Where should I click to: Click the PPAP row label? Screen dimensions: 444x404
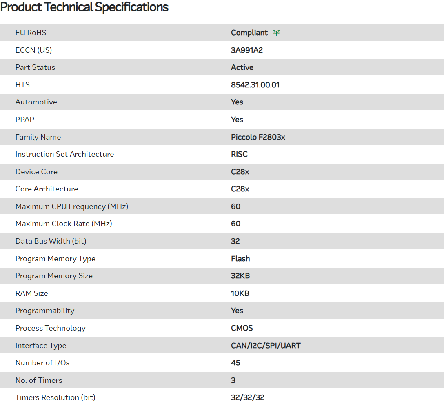25,120
